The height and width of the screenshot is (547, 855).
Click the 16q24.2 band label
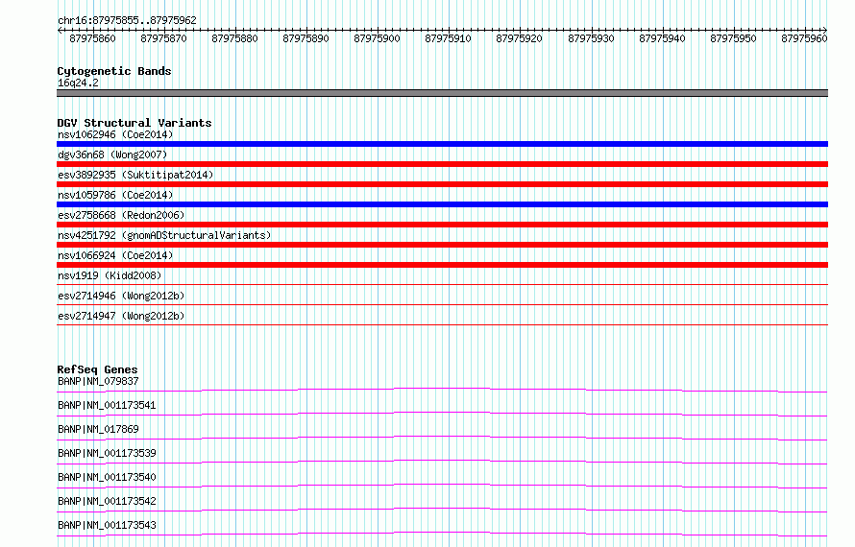[78, 83]
